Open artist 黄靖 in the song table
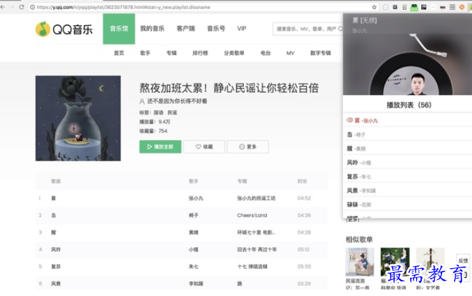This screenshot has height=296, width=472. pos(193,232)
